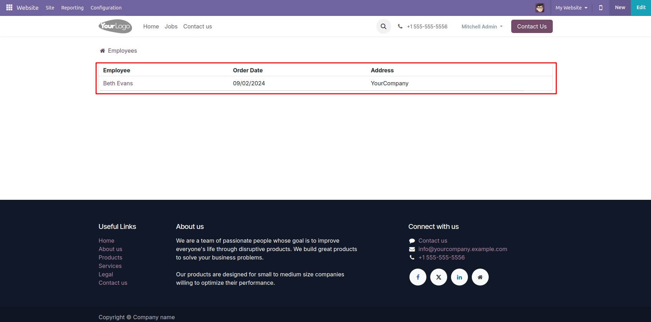Open the Site menu
This screenshot has height=322, width=651.
click(50, 8)
